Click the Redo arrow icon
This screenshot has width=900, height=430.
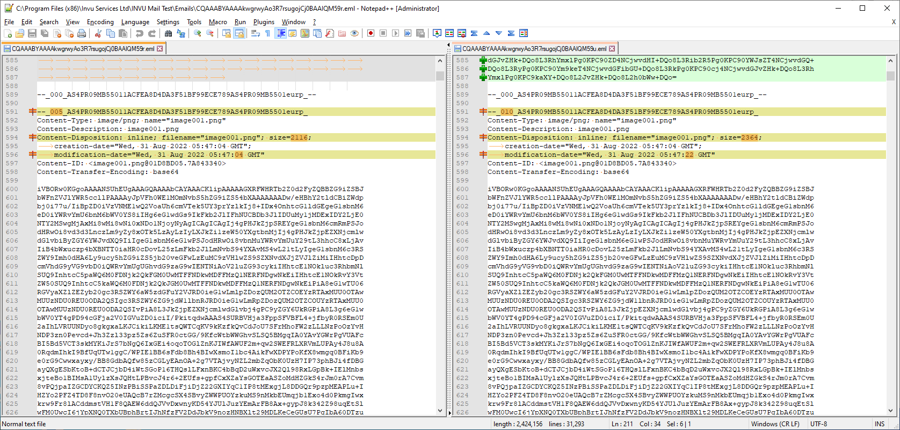click(x=152, y=33)
